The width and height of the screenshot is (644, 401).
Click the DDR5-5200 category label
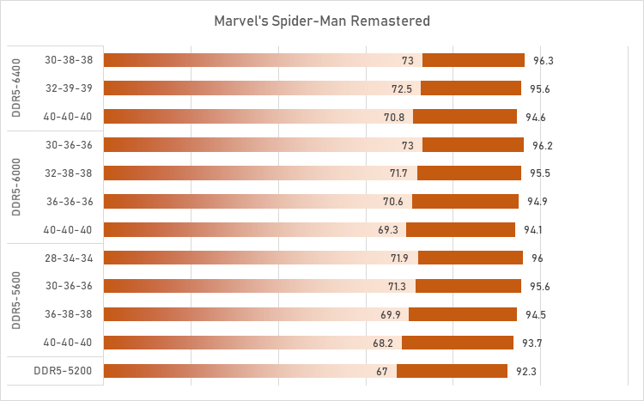[68, 371]
